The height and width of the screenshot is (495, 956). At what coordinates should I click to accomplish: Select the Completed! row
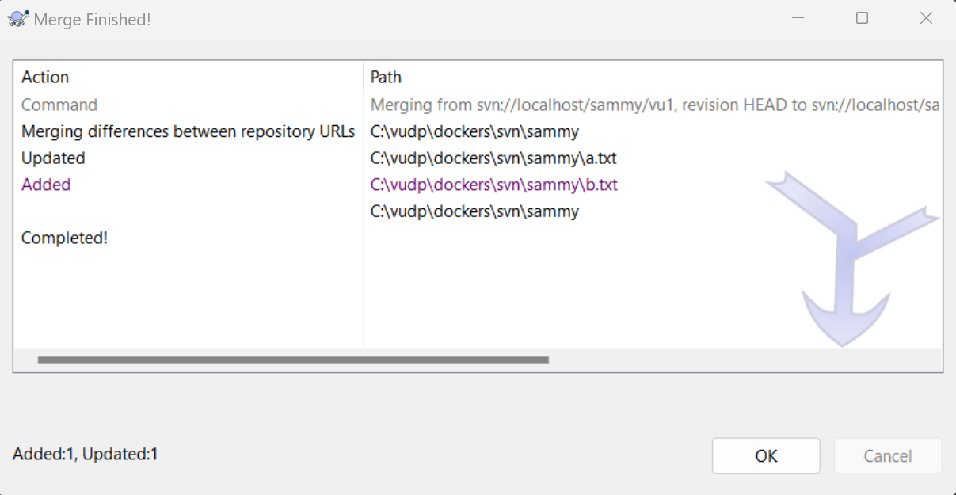[64, 238]
